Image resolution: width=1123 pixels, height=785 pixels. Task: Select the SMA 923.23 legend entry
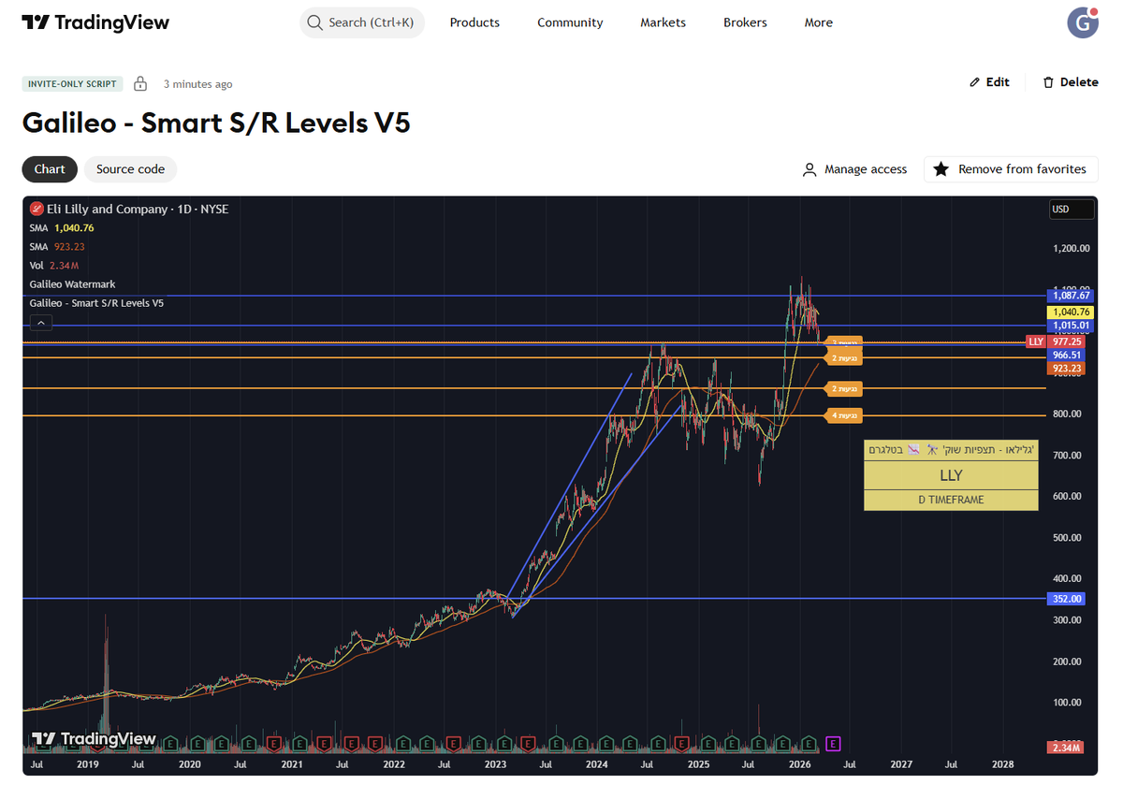(57, 247)
